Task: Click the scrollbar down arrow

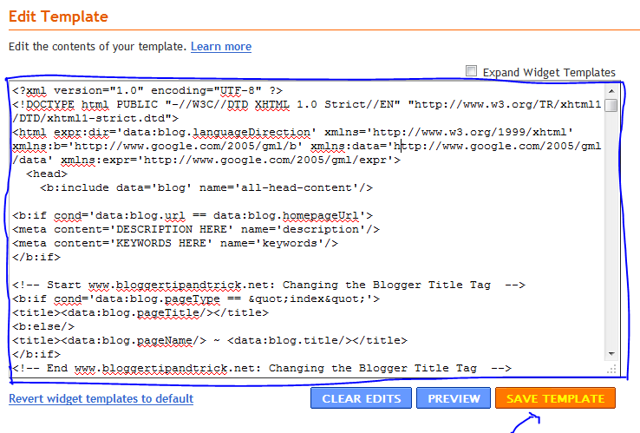Action: point(611,354)
